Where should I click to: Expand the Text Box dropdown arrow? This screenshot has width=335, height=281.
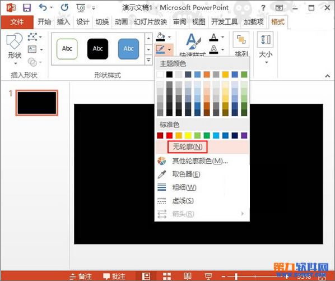point(41,49)
